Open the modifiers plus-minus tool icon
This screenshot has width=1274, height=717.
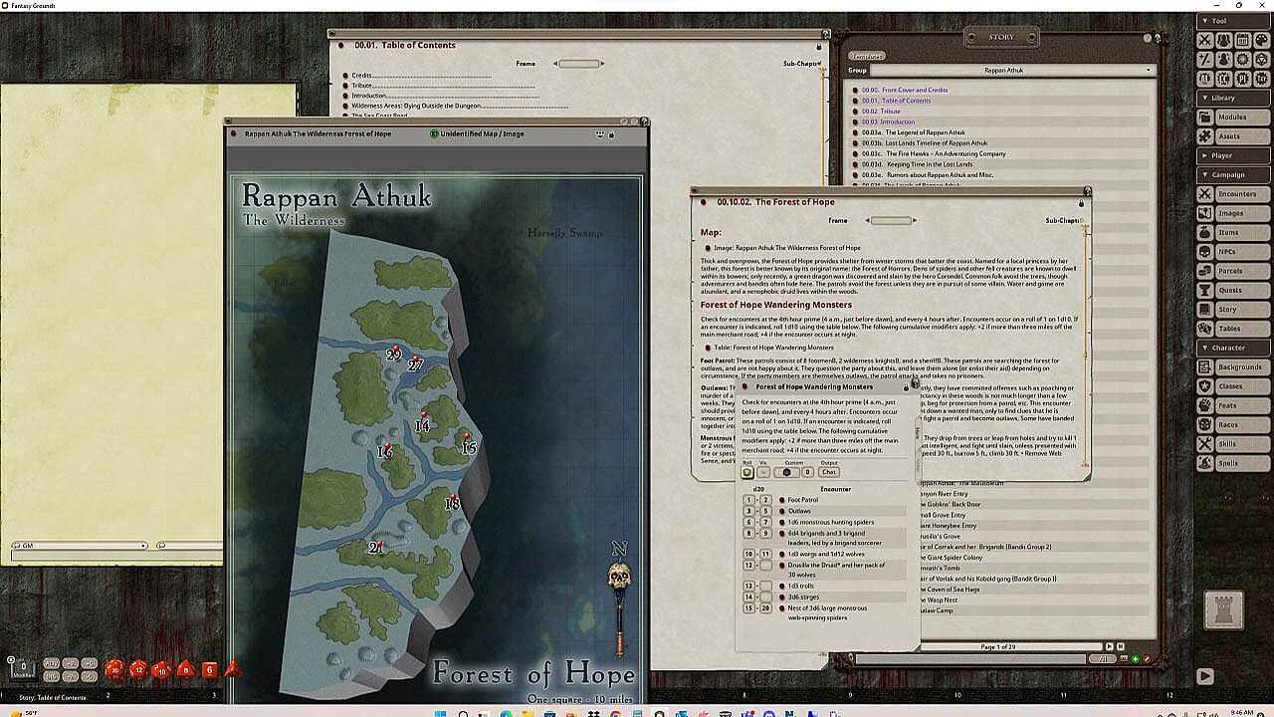pos(1205,60)
